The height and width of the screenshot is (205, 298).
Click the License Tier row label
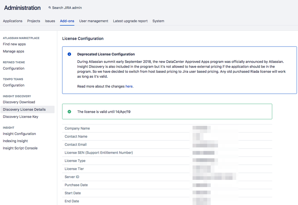pos(74,169)
